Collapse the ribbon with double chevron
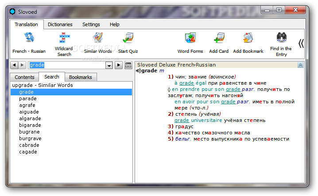Viewport: 318px width, 196px height. click(301, 43)
